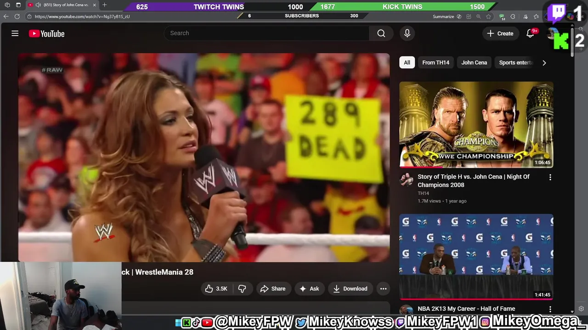Start voice search with the microphone
The height and width of the screenshot is (330, 588).
tap(407, 33)
